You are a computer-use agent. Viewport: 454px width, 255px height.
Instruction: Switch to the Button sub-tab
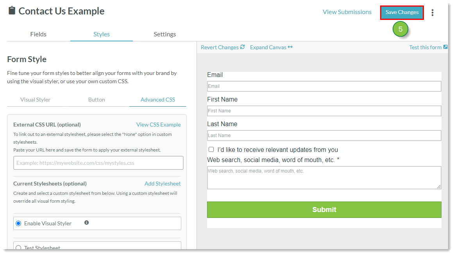click(x=97, y=100)
